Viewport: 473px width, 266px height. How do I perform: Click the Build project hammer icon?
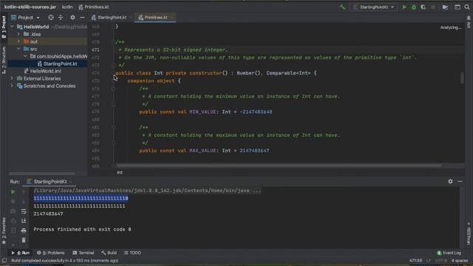click(342, 7)
